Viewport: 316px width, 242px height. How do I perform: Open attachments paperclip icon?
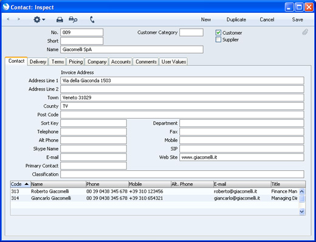coord(305,32)
